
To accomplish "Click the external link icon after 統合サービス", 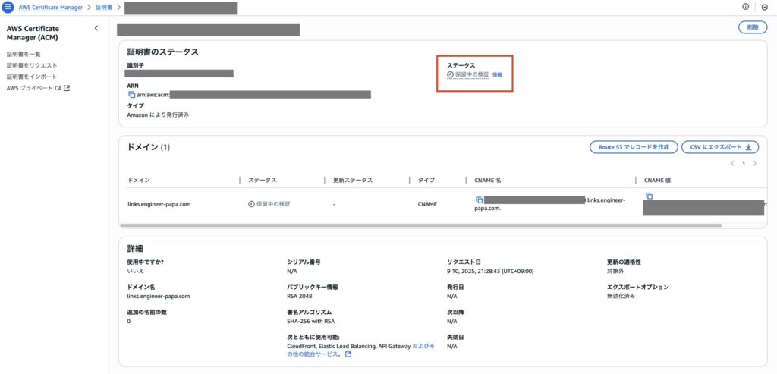I will (x=348, y=355).
